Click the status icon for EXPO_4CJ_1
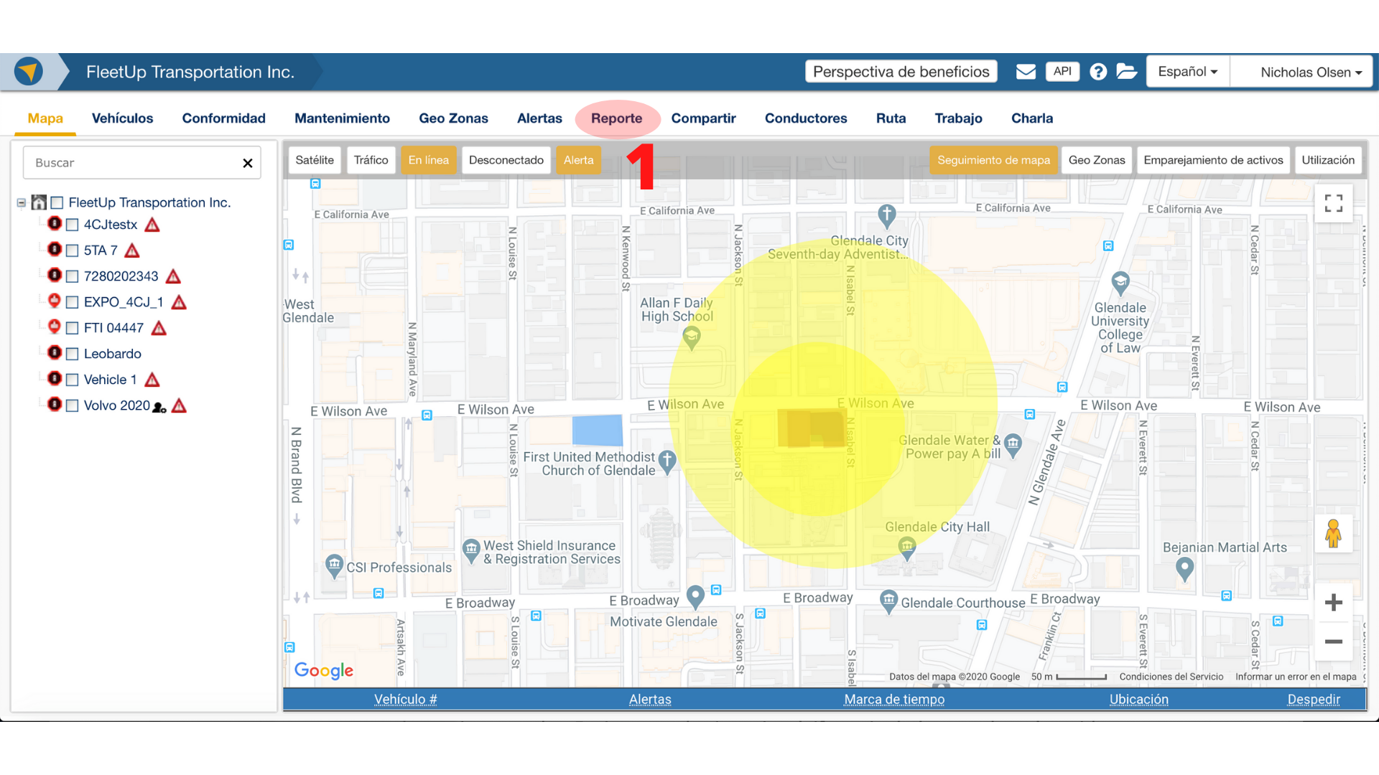 [55, 301]
